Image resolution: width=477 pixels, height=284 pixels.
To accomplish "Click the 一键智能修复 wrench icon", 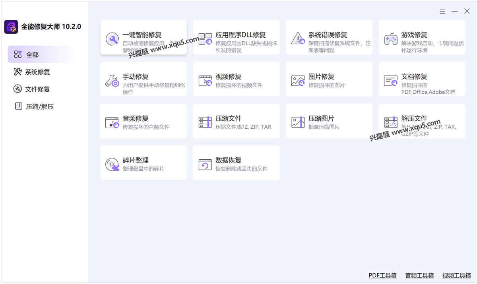I will coord(112,39).
